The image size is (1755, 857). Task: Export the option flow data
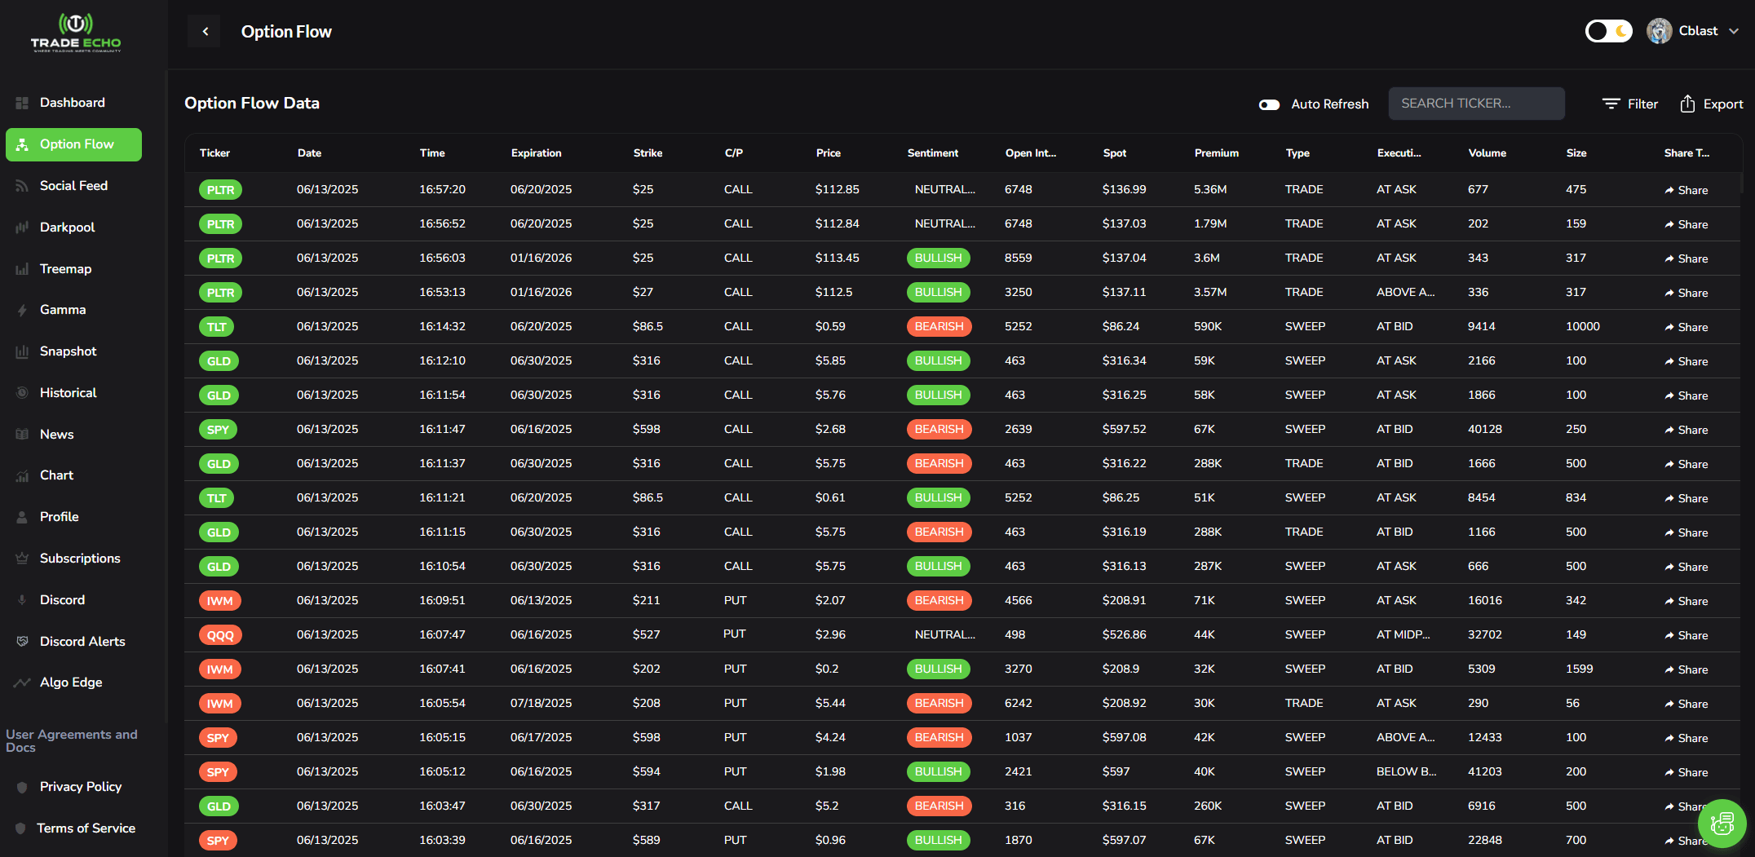[x=1711, y=104]
